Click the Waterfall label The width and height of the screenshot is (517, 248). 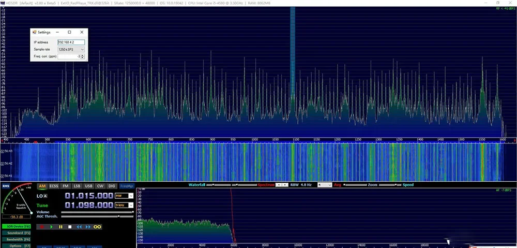[197, 185]
